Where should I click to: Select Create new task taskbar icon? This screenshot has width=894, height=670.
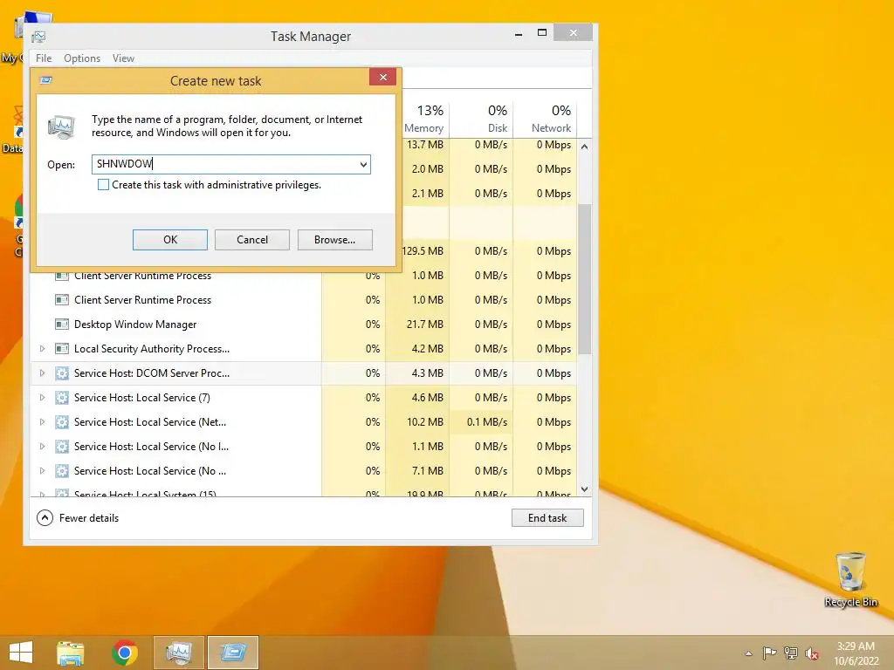pyautogui.click(x=233, y=653)
